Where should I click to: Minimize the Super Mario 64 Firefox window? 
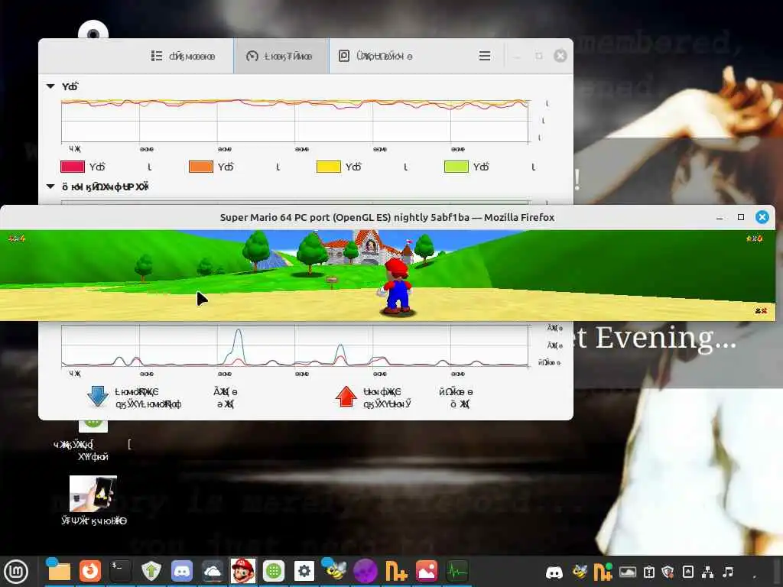click(720, 217)
